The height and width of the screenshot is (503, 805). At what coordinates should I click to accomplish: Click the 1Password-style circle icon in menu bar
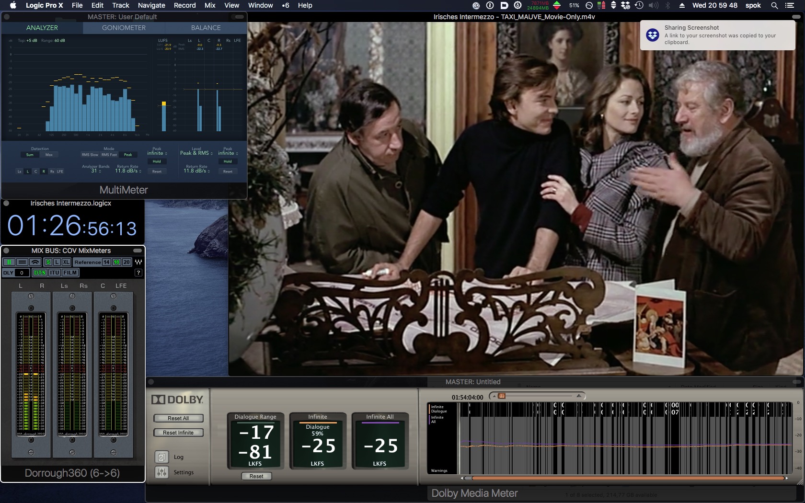click(490, 5)
